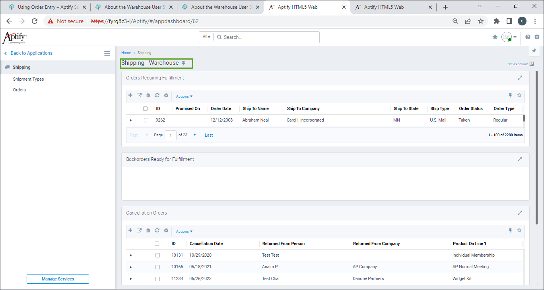Check the checkbox for cancellation 10131
544x290 pixels.
pyautogui.click(x=157, y=255)
